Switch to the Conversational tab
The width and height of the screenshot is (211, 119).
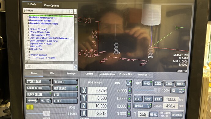tap(107, 74)
